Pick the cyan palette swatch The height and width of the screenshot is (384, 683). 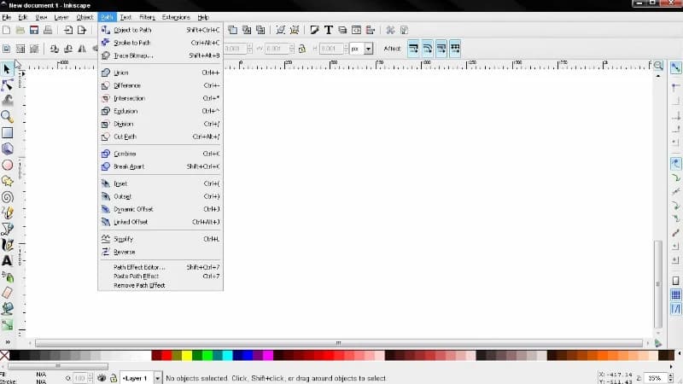228,355
